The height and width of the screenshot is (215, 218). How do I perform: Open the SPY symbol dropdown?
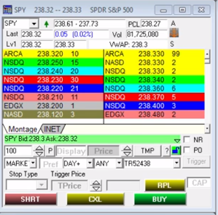34,24
